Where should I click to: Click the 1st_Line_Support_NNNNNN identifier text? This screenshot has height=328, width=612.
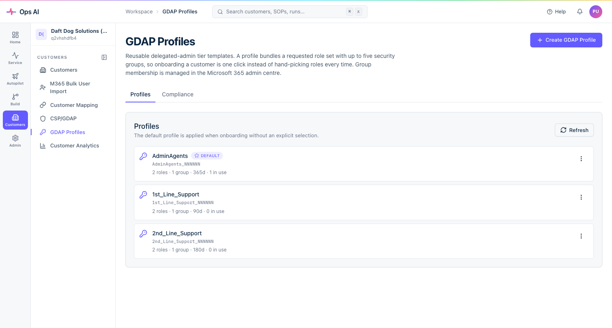pos(183,203)
